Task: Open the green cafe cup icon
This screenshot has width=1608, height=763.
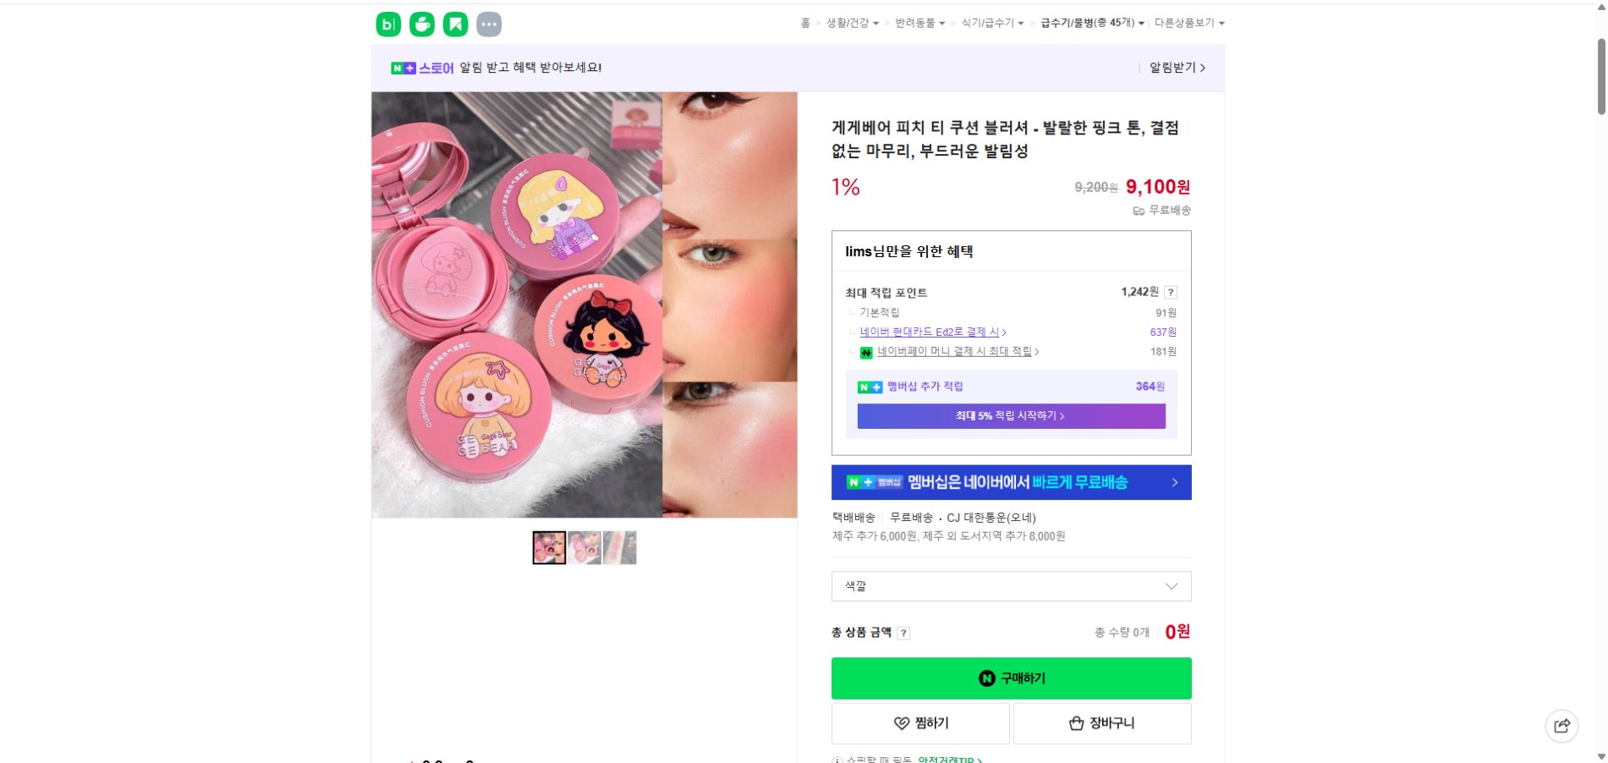Action: pos(421,25)
